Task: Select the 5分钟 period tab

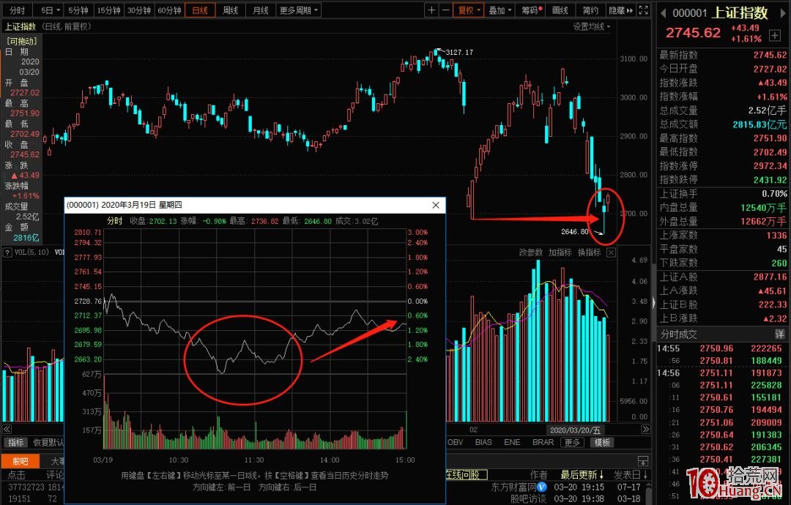Action: 78,10
